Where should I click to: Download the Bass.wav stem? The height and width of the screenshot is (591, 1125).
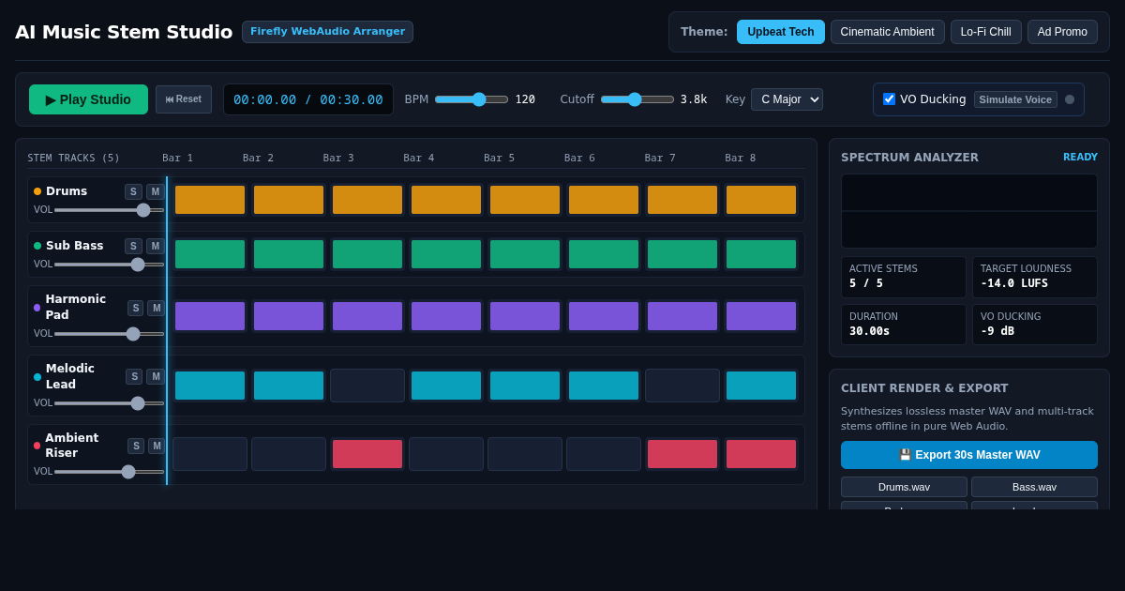1034,487
